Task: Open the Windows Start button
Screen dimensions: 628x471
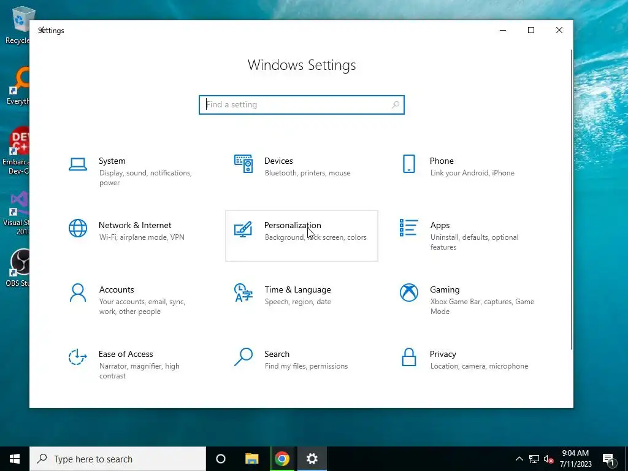Action: [15, 459]
